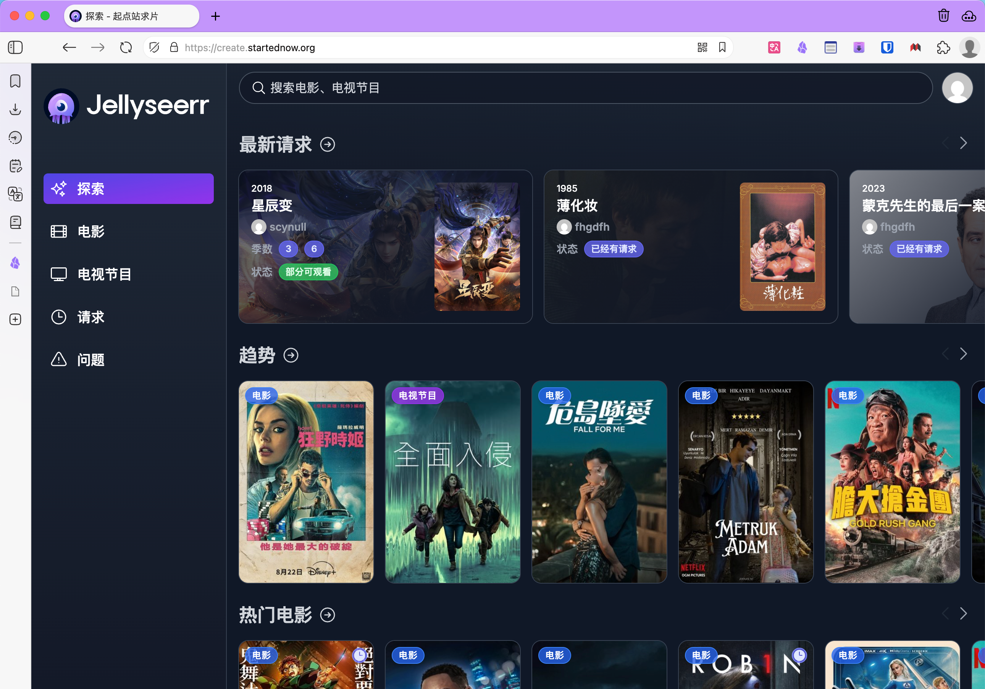Image resolution: width=985 pixels, height=689 pixels.
Task: Open the 蒙克先生的最后一案 request title
Action: (923, 205)
